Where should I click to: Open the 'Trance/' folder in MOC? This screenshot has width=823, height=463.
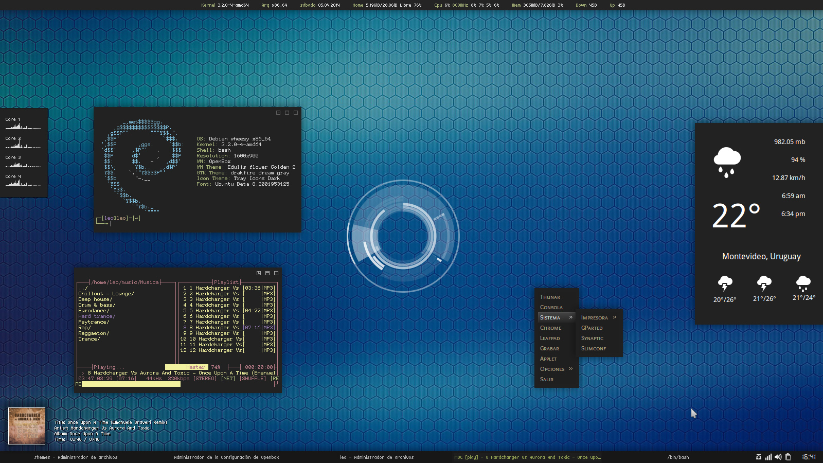(89, 339)
